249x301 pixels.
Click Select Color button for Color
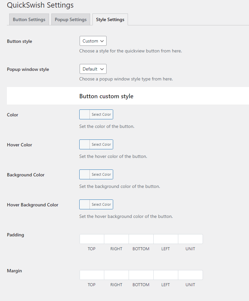click(101, 114)
